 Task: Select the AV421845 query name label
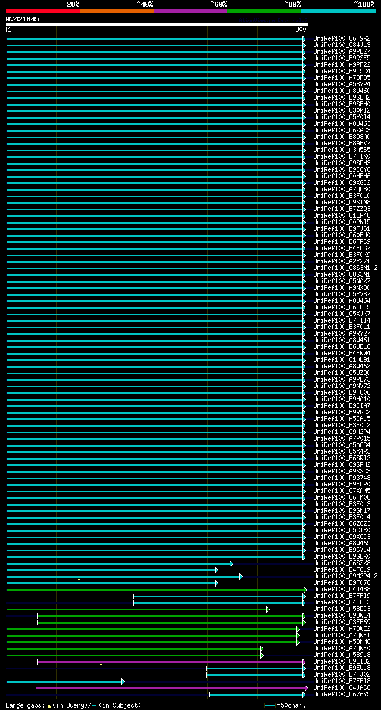[x=22, y=19]
